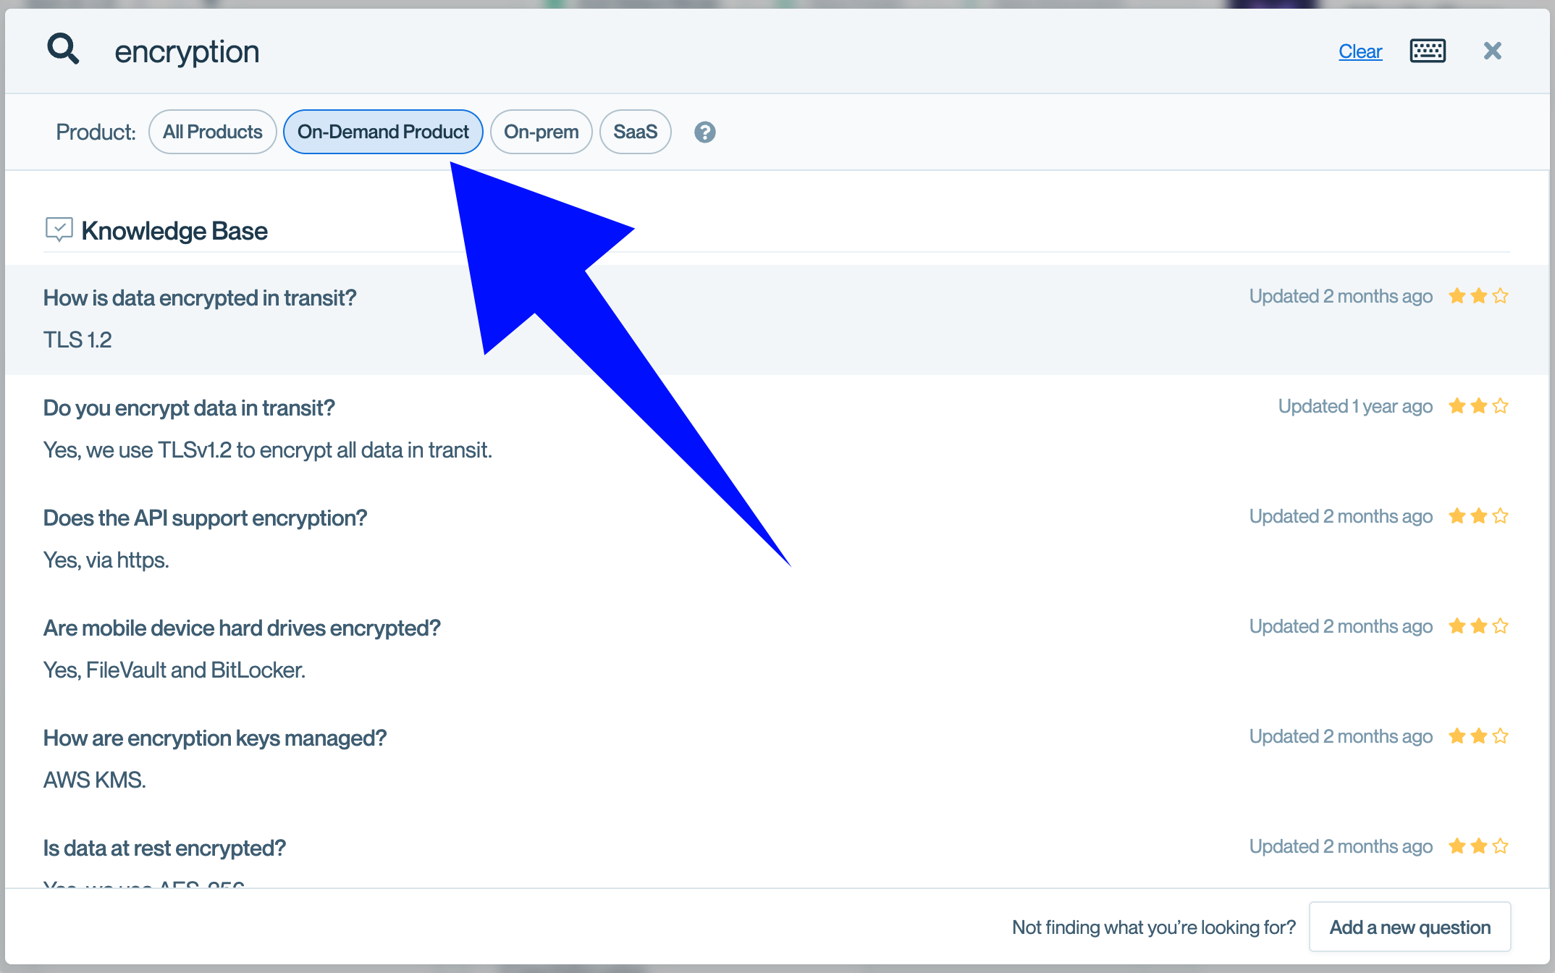Click the Knowledge Base section icon
The height and width of the screenshot is (973, 1555).
[59, 229]
